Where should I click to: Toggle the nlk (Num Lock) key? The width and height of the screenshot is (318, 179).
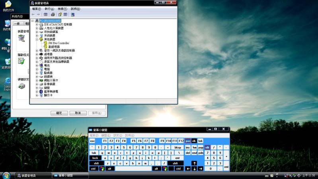pyautogui.click(x=207, y=147)
